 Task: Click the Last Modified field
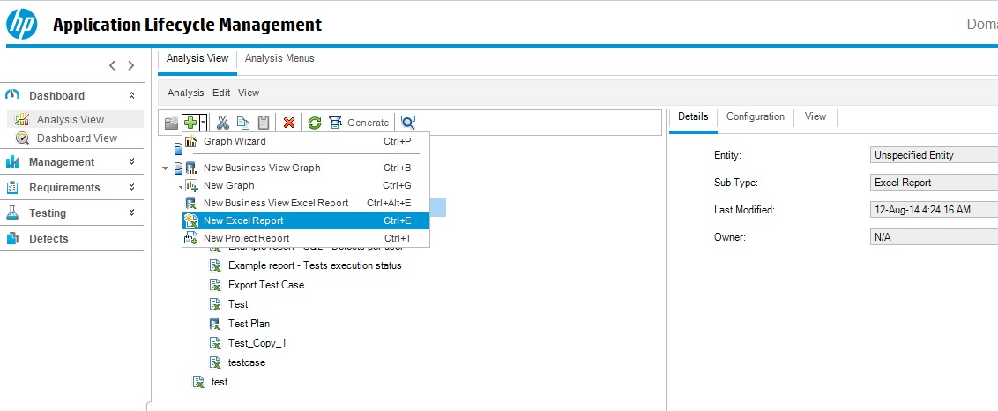[x=934, y=210]
